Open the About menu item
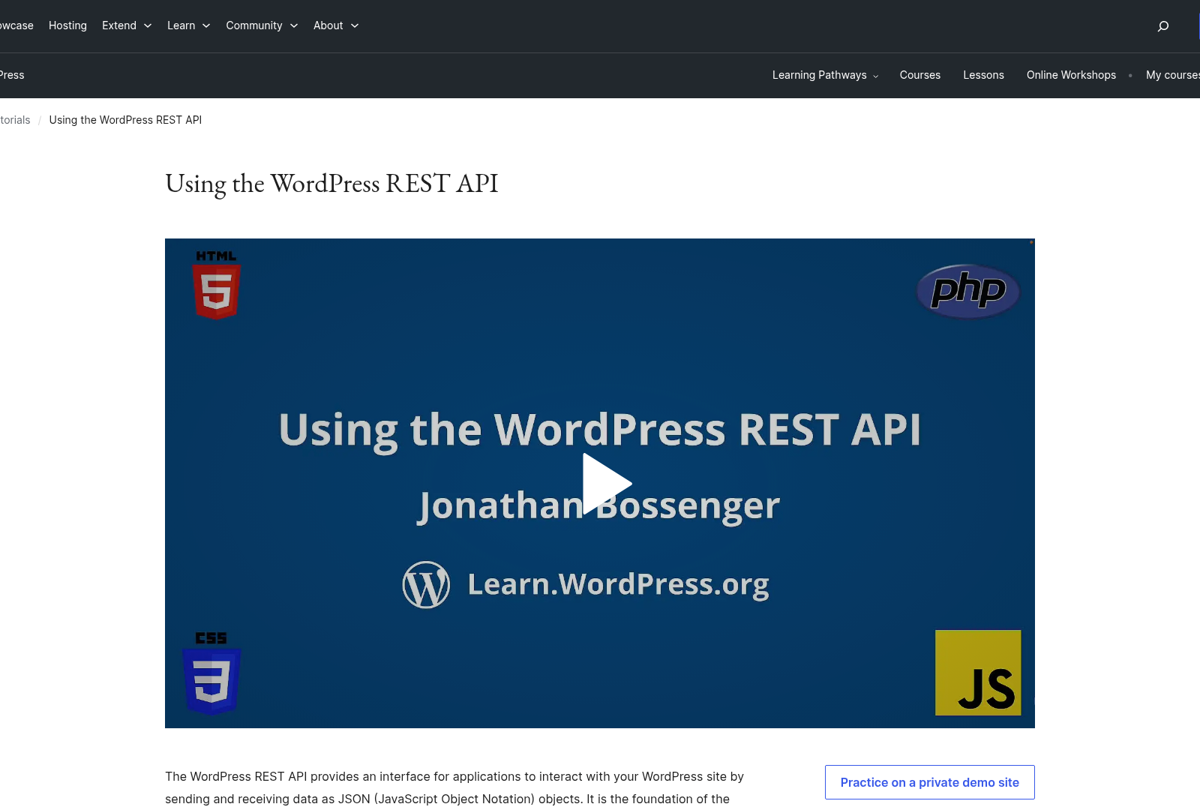The width and height of the screenshot is (1200, 810). coord(328,25)
